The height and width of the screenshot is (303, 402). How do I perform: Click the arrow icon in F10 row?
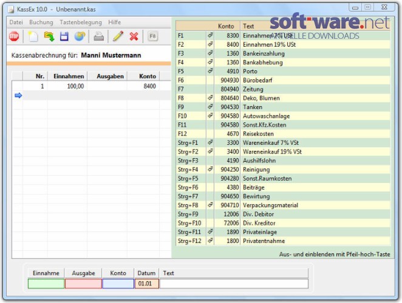[x=210, y=115]
